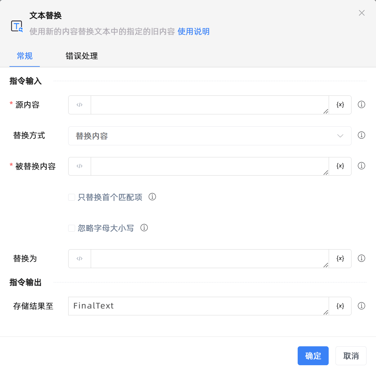
Task: Show info tooltip next to 替换方式 dropdown
Action: point(361,135)
